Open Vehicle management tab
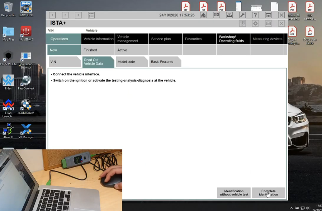 [132, 39]
